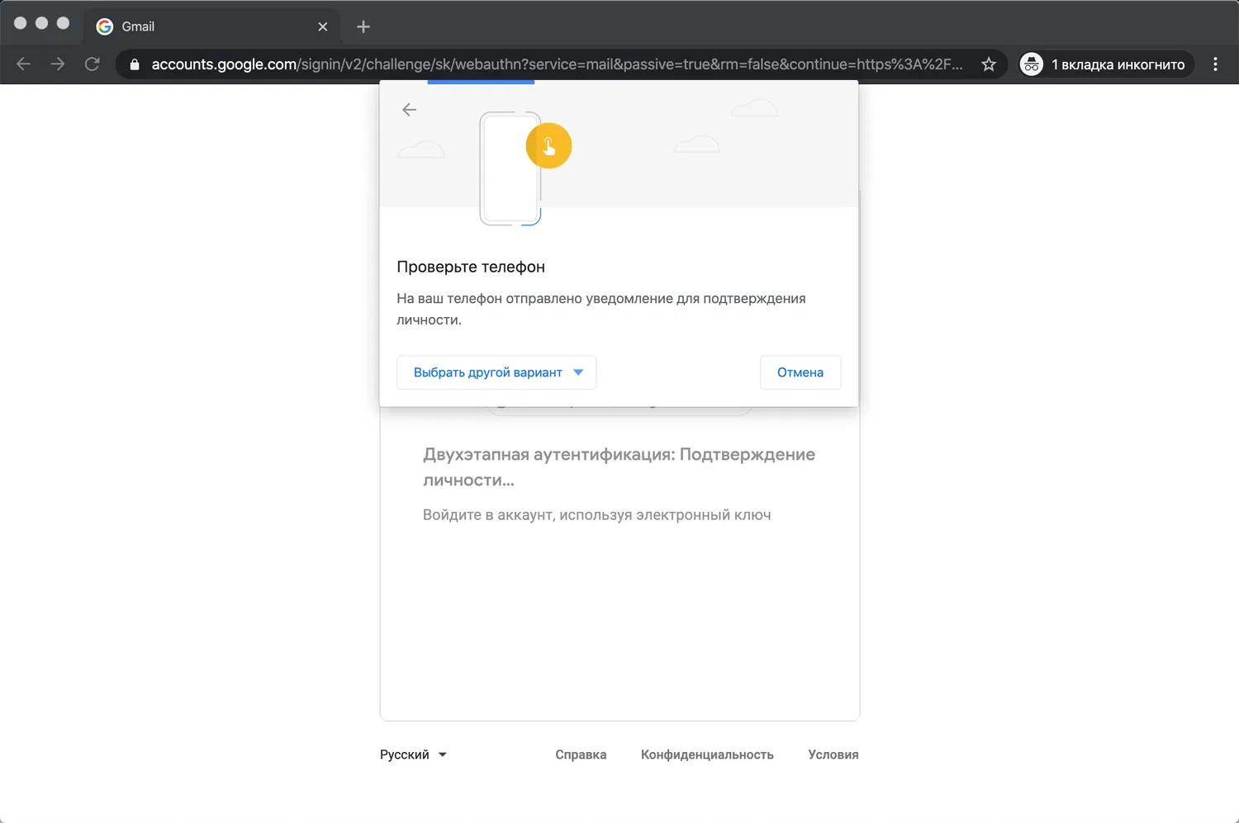This screenshot has width=1239, height=823.
Task: Open the 'Условия' terms link
Action: click(x=833, y=754)
